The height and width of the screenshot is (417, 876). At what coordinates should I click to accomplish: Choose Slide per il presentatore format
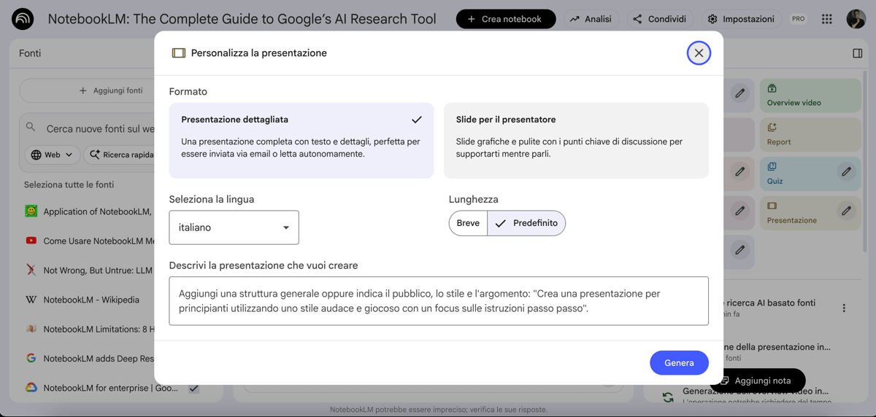pyautogui.click(x=576, y=140)
